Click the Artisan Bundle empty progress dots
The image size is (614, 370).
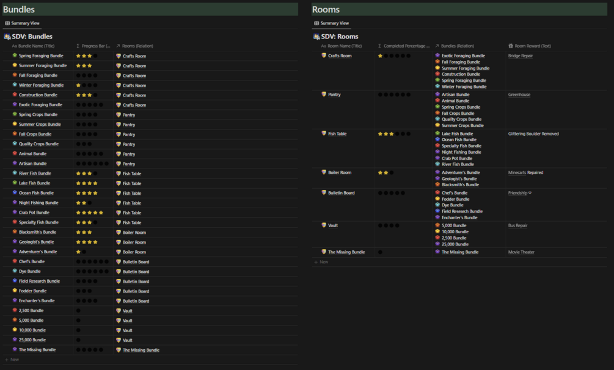coord(92,164)
